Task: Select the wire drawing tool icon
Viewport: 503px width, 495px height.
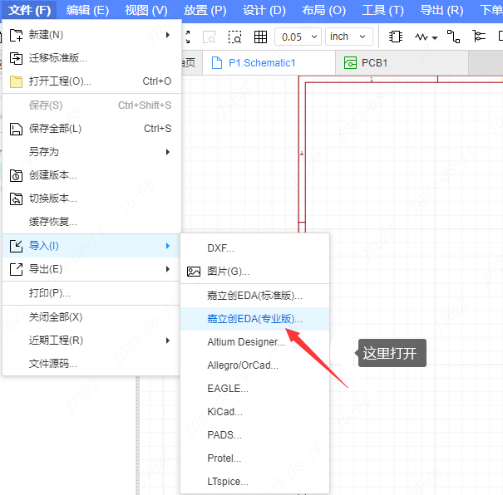Action: coord(453,37)
